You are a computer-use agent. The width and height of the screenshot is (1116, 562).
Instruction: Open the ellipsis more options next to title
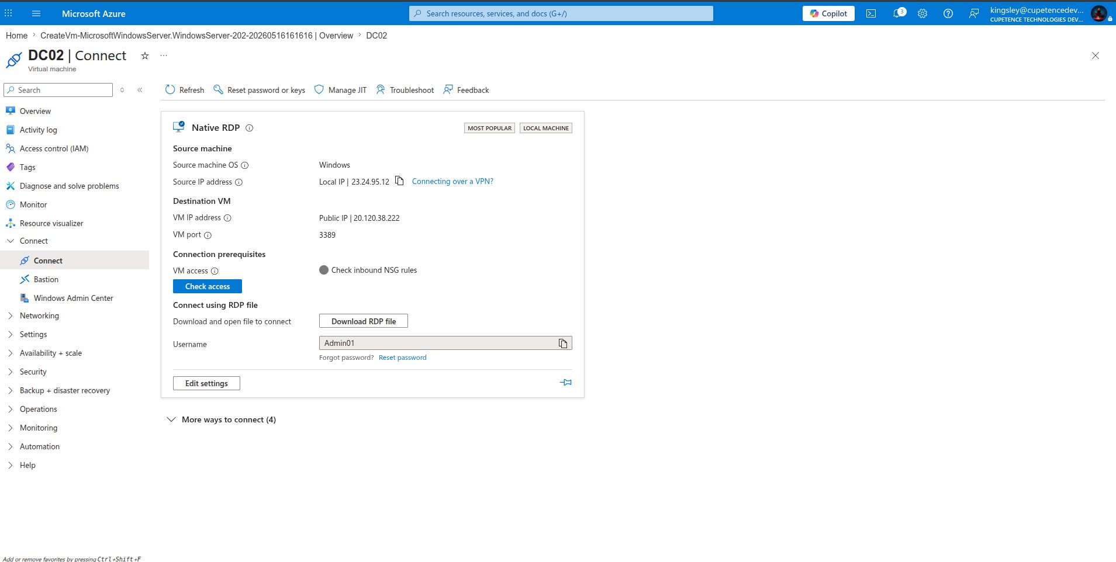[x=164, y=55]
